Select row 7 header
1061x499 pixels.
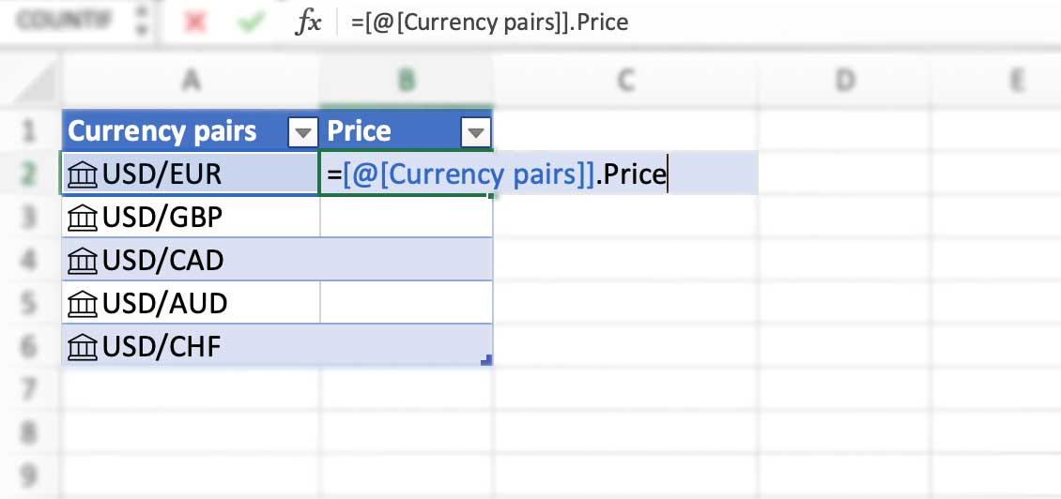tap(30, 389)
